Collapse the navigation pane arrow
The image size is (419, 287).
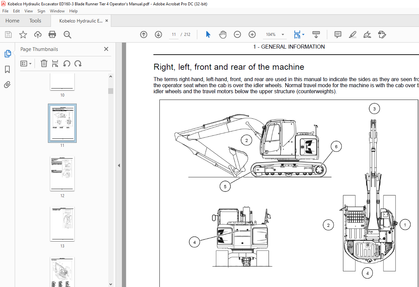click(119, 165)
